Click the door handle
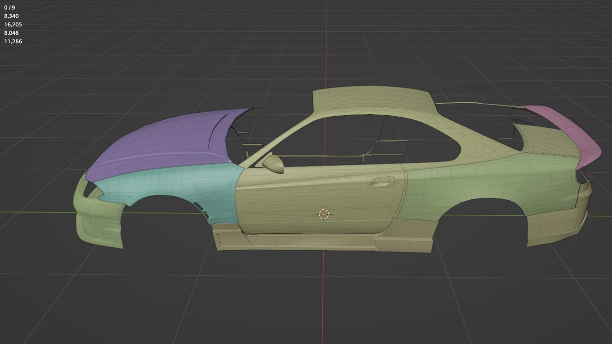This screenshot has height=344, width=612. click(381, 183)
